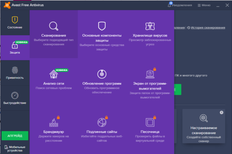This screenshot has height=154, width=232.
Task: Click 'Защита папок от программ-вымогателей' description
Action: [x=150, y=95]
